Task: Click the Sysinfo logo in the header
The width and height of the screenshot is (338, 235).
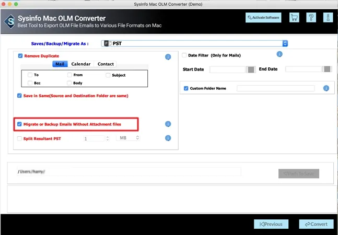Action: coord(10,21)
